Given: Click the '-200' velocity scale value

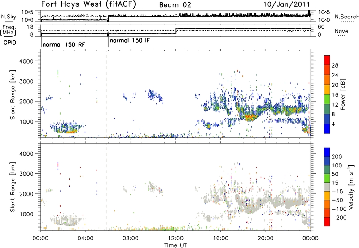Looking at the screenshot, I should 339,218.
